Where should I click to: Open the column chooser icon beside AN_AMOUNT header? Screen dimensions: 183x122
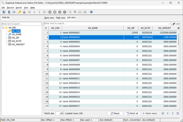178,28
